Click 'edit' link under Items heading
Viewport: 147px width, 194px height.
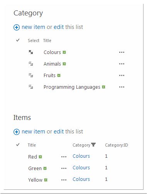pyautogui.click(x=59, y=132)
